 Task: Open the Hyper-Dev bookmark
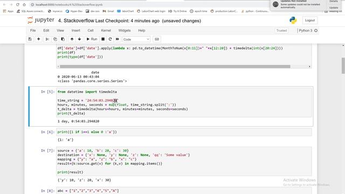point(74,11)
